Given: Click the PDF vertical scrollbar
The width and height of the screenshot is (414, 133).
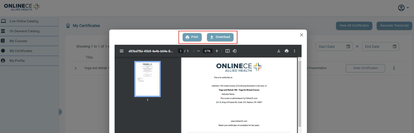Looking at the screenshot, I should (300, 93).
